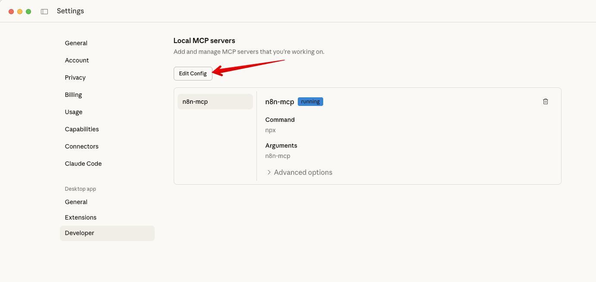The height and width of the screenshot is (282, 596).
Task: Open Capabilities settings
Action: tap(82, 129)
